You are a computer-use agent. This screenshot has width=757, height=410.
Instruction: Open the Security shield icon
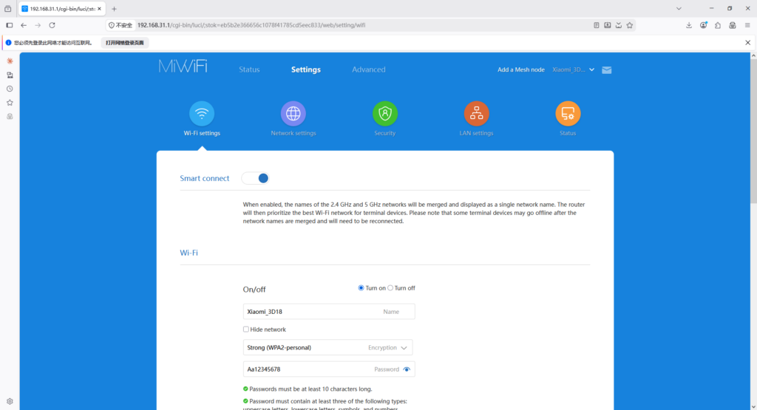pos(384,113)
